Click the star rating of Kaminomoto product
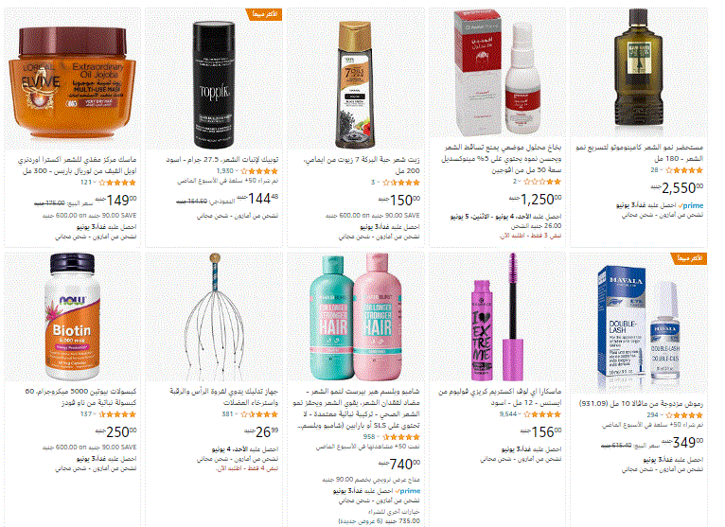725x527 pixels. point(684,170)
